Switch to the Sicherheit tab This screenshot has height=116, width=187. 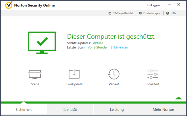(x=24, y=109)
